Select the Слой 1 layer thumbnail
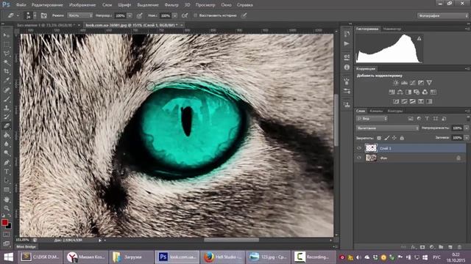471x264 pixels. tap(371, 148)
